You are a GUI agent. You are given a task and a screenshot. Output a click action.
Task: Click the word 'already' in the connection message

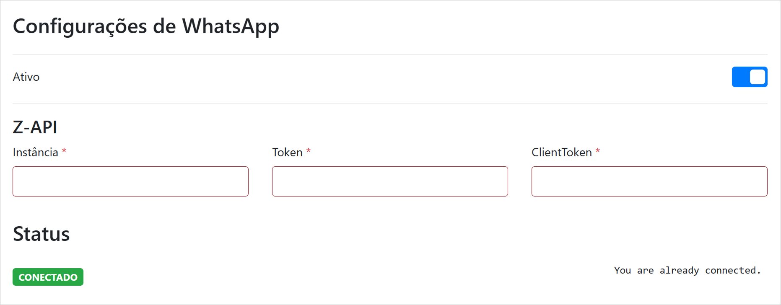tap(679, 271)
